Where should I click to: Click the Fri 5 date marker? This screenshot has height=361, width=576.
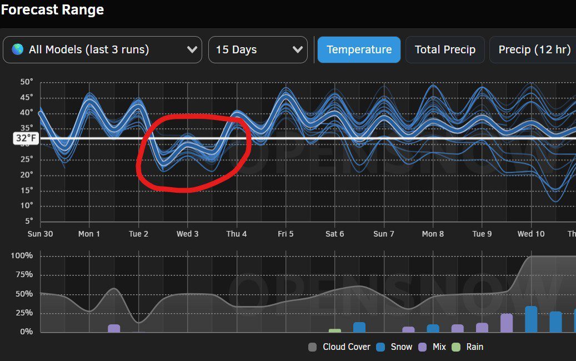tap(286, 234)
